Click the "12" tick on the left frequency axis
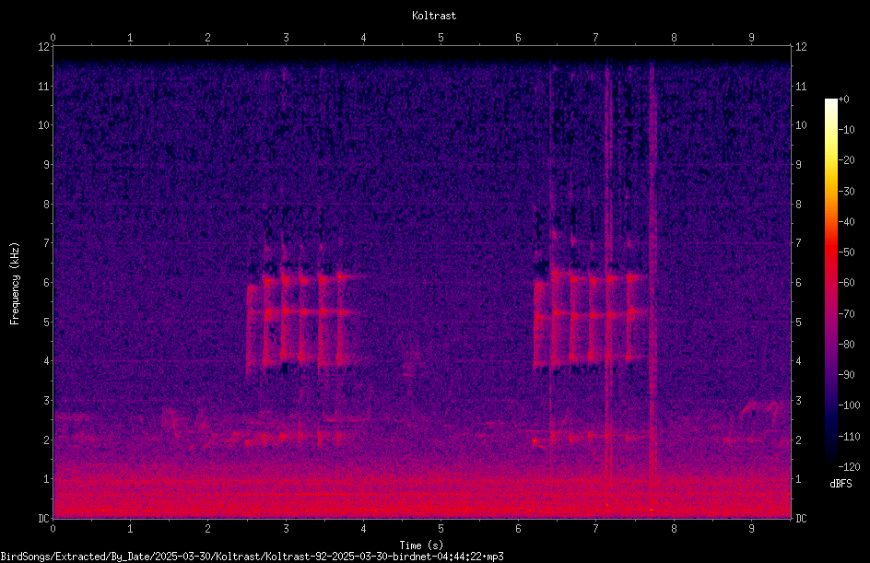870x563 pixels. [x=43, y=47]
